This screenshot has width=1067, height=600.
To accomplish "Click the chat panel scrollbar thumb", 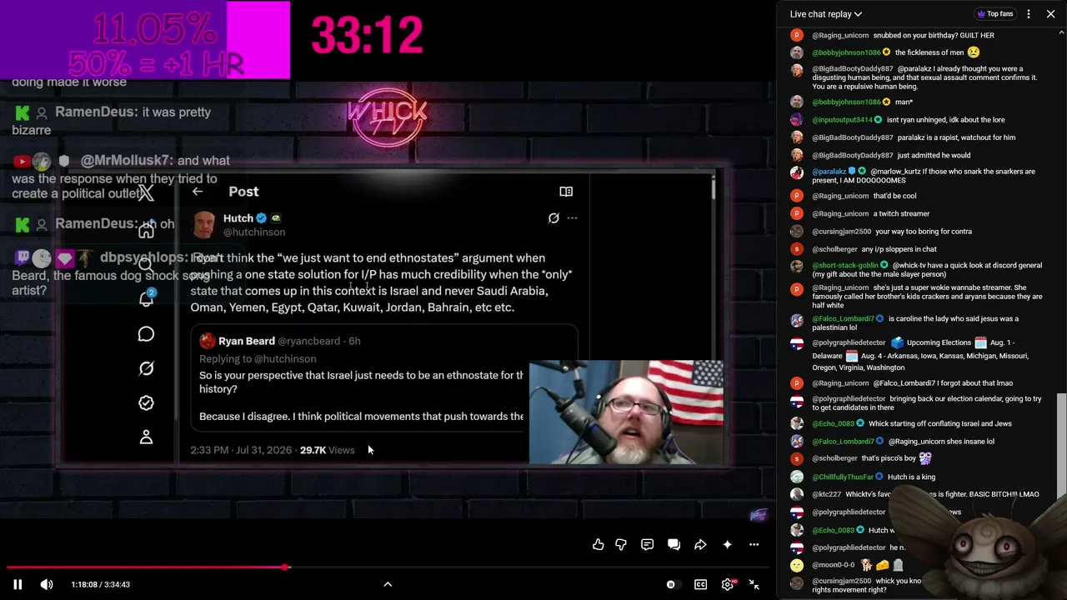I will tap(1061, 446).
